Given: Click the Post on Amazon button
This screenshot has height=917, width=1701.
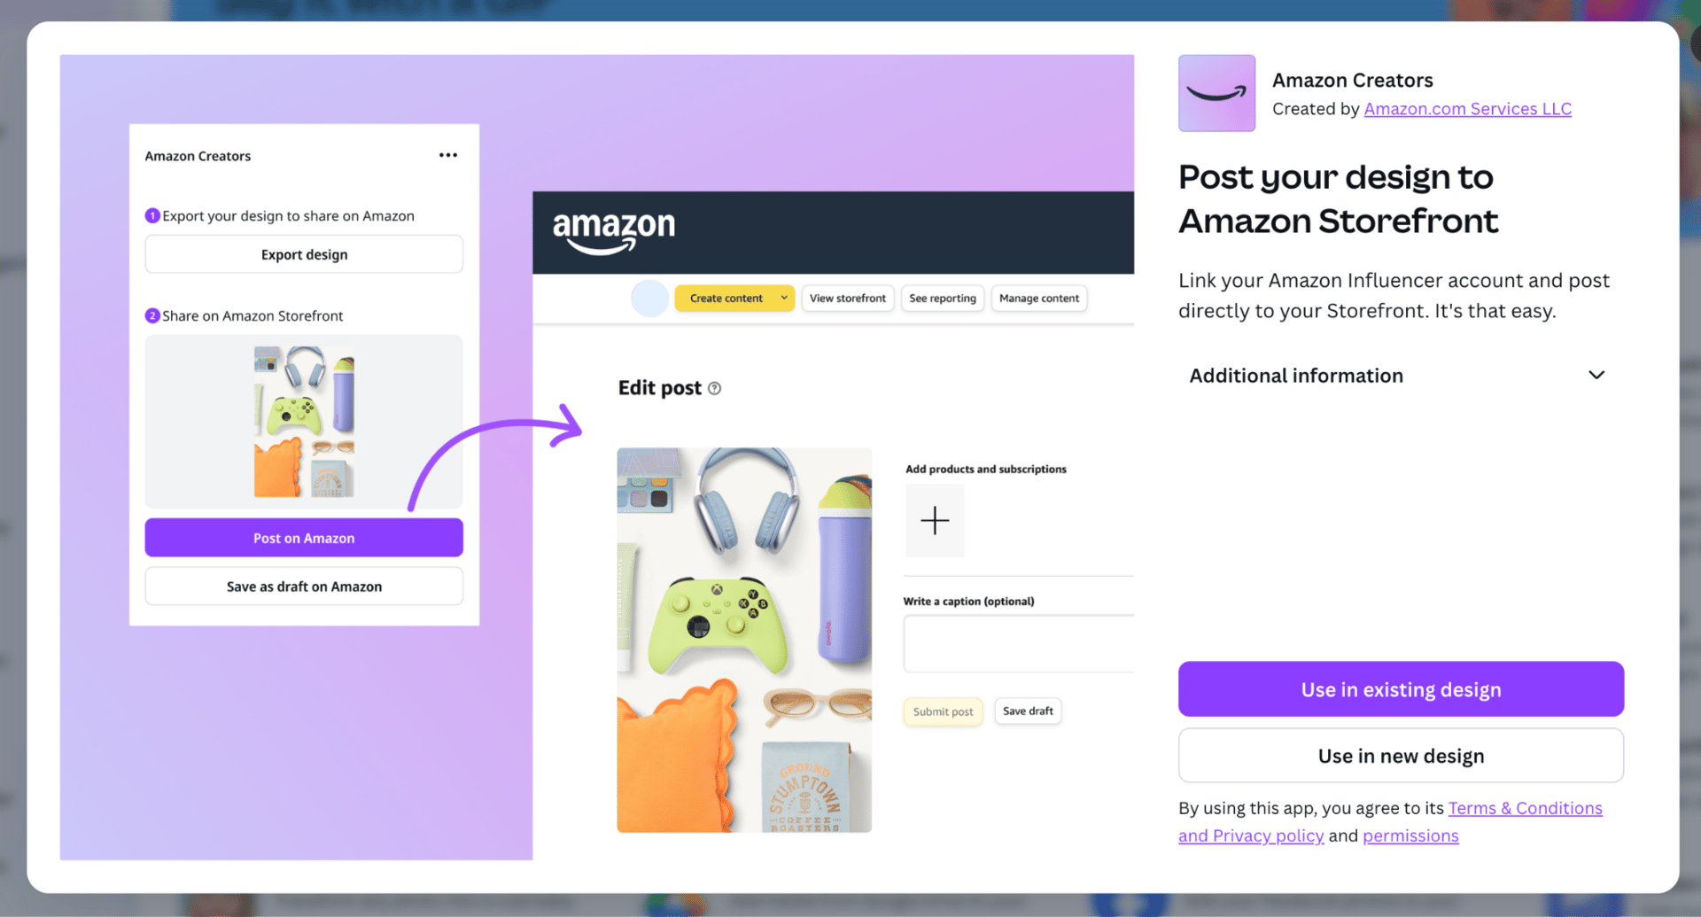Looking at the screenshot, I should coord(304,538).
